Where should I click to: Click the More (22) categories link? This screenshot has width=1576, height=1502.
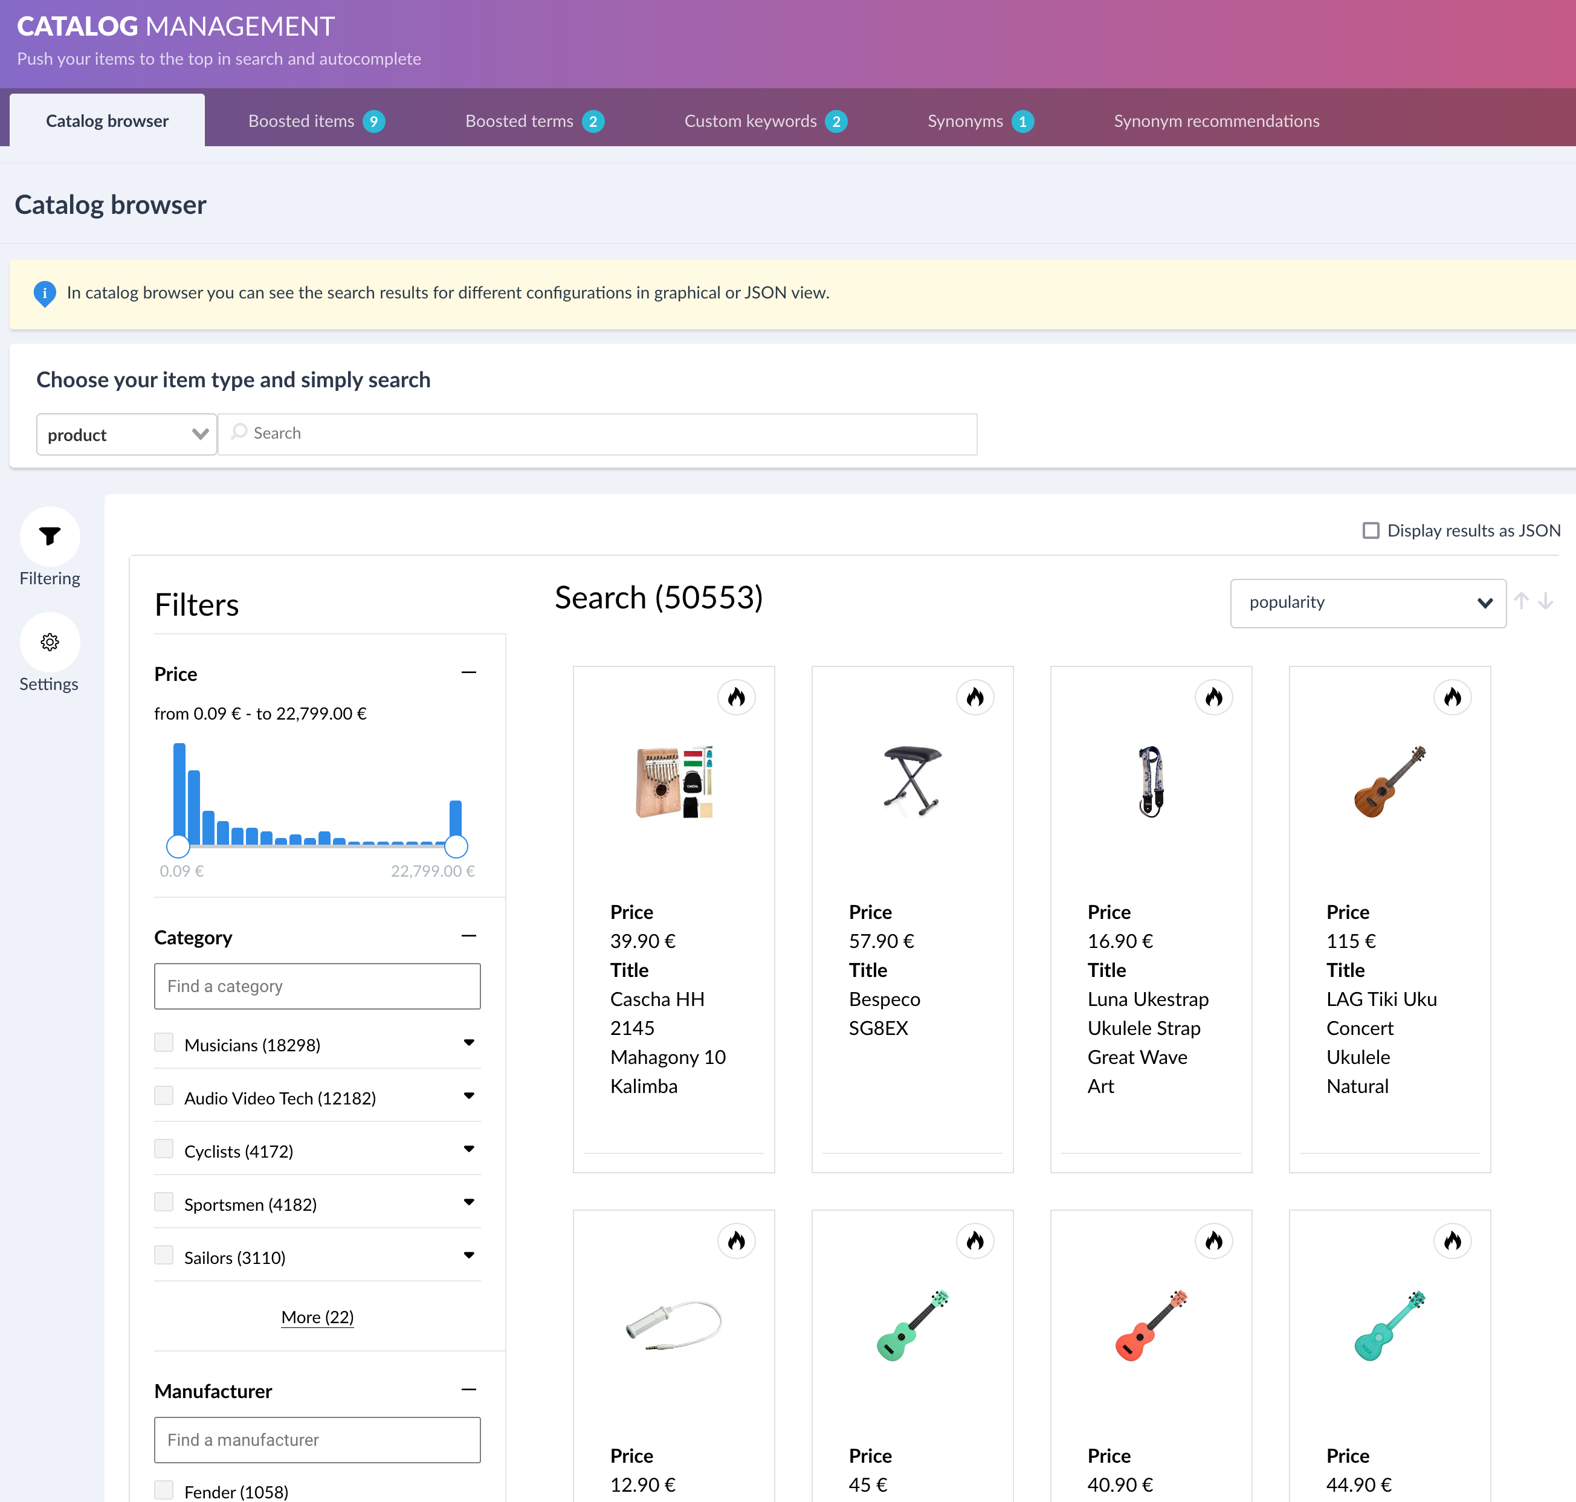[x=317, y=1317]
